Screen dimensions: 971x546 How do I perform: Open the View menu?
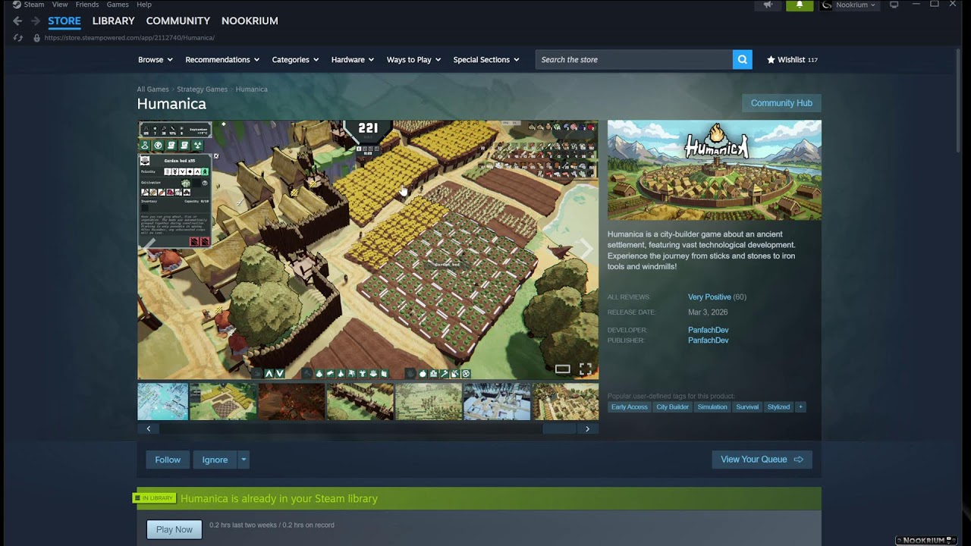[x=60, y=5]
